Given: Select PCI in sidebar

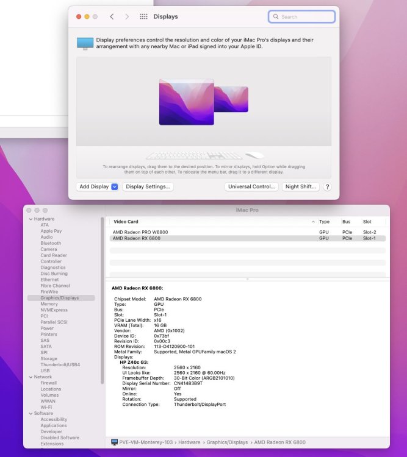Looking at the screenshot, I should tap(44, 316).
